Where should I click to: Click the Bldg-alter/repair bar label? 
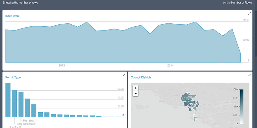click(x=26, y=124)
